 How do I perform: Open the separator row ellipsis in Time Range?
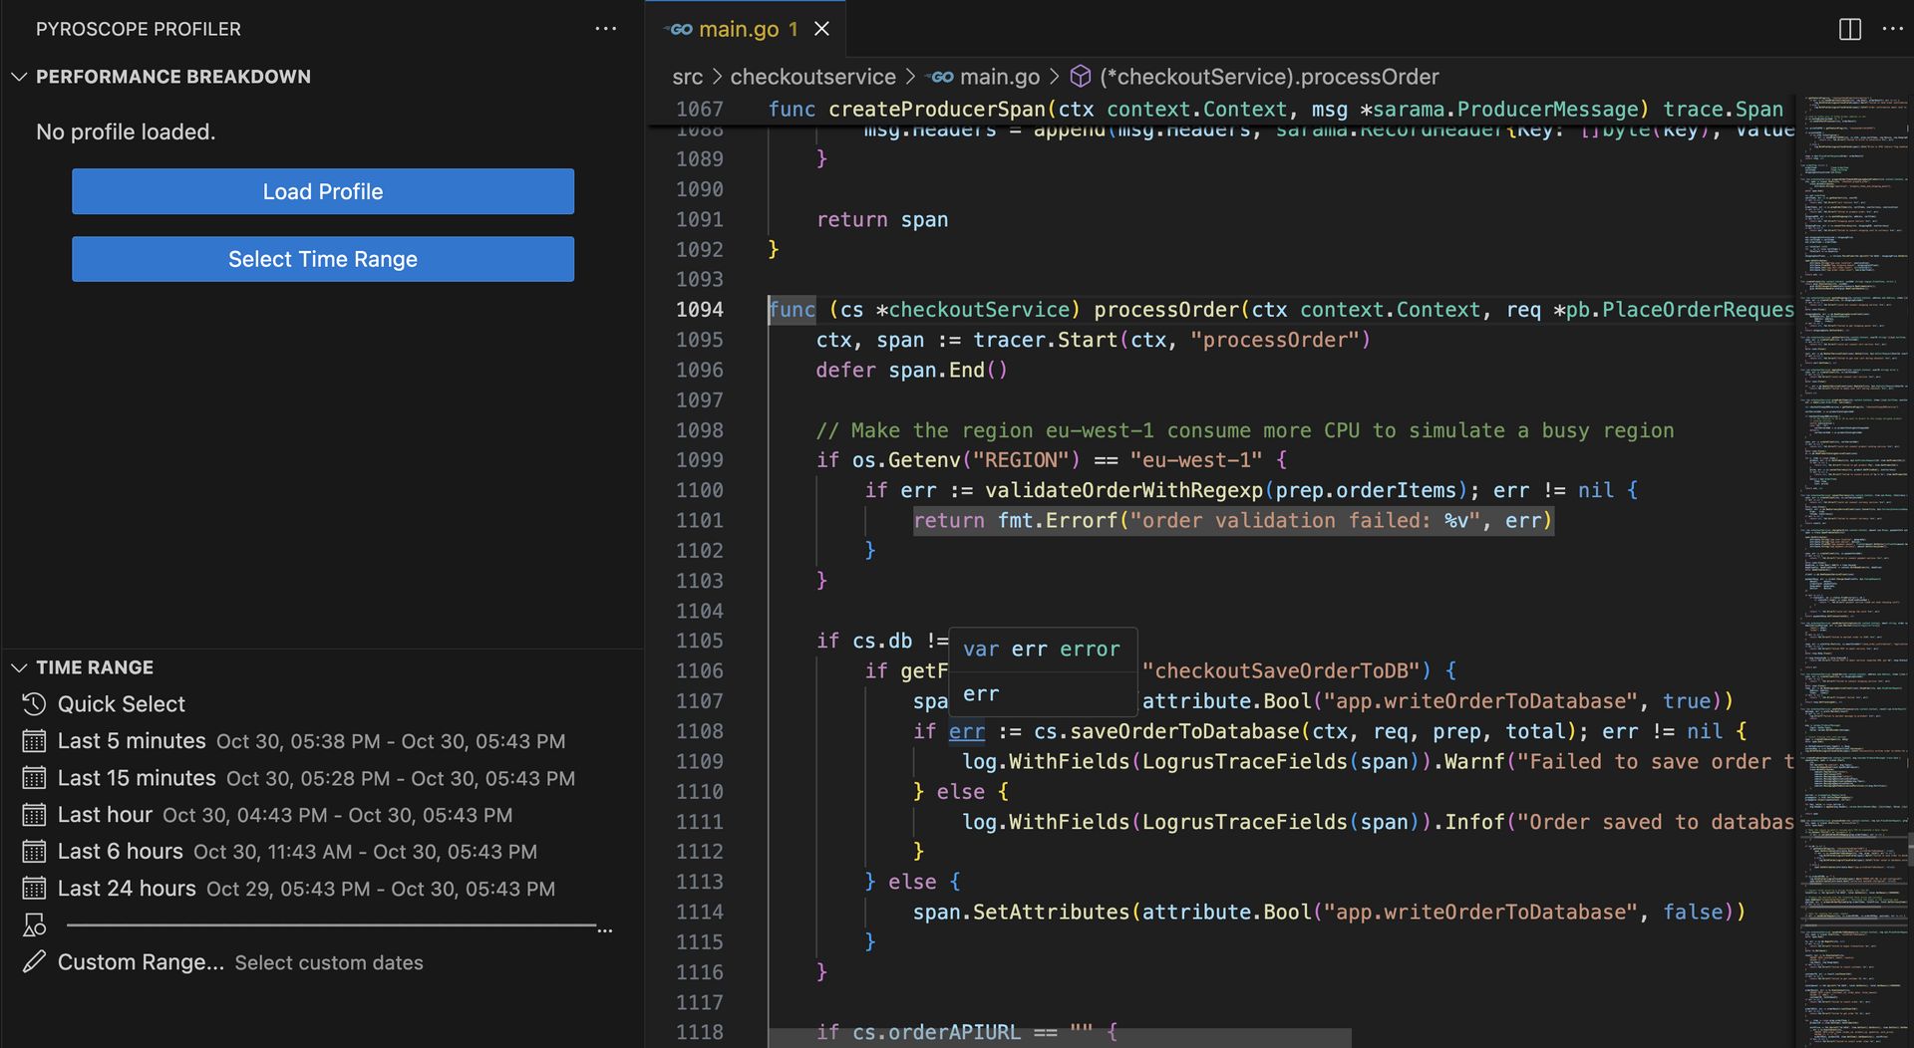click(x=604, y=929)
